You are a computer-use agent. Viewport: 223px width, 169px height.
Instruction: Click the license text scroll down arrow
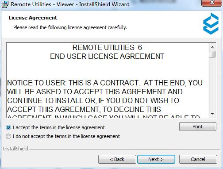pyautogui.click(x=212, y=114)
